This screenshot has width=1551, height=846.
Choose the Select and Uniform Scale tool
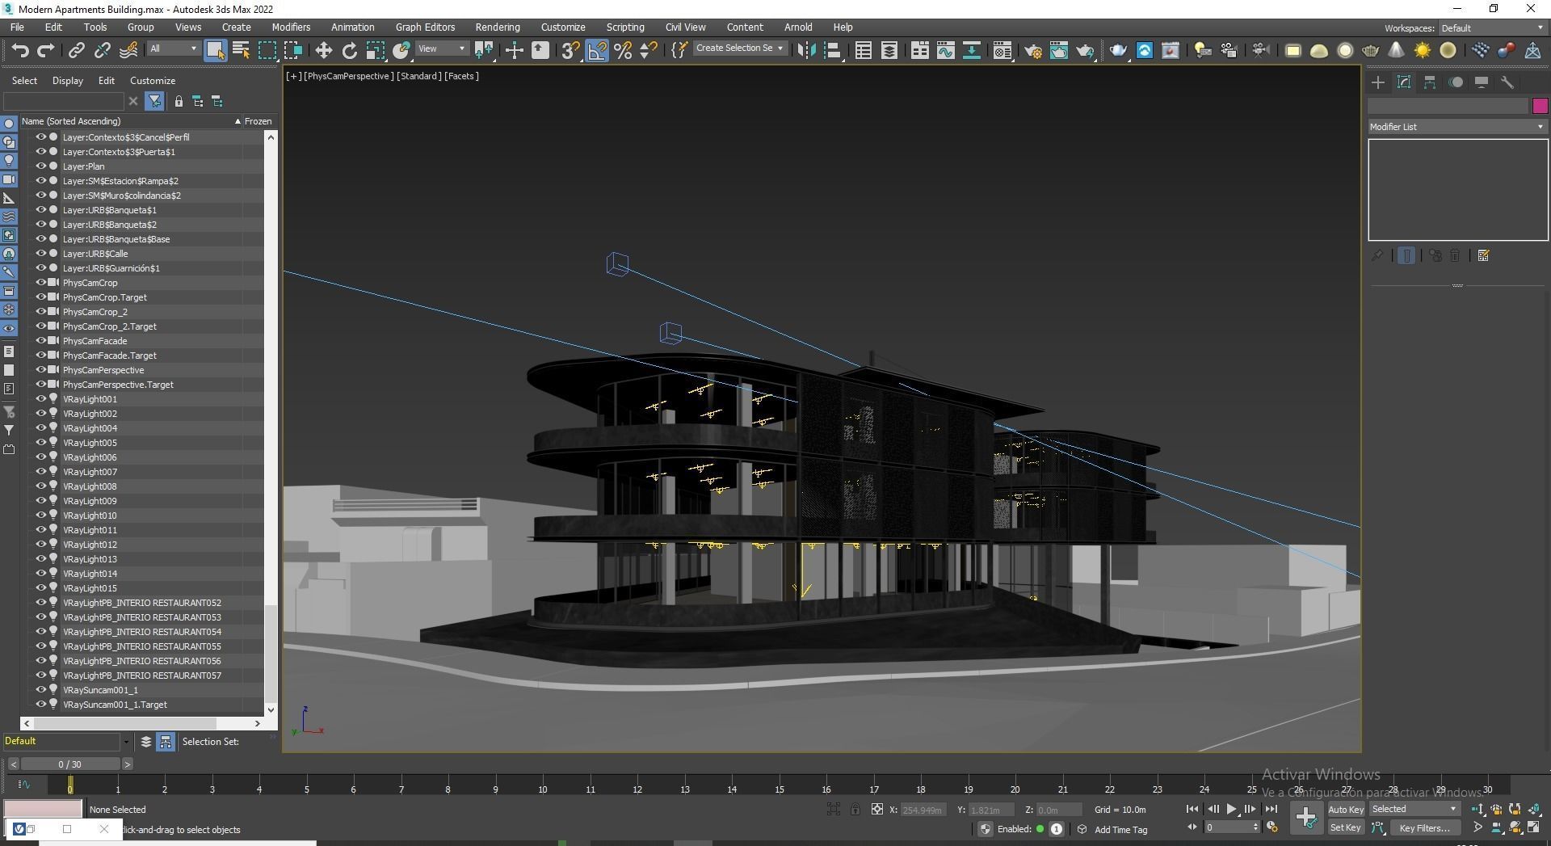point(375,50)
